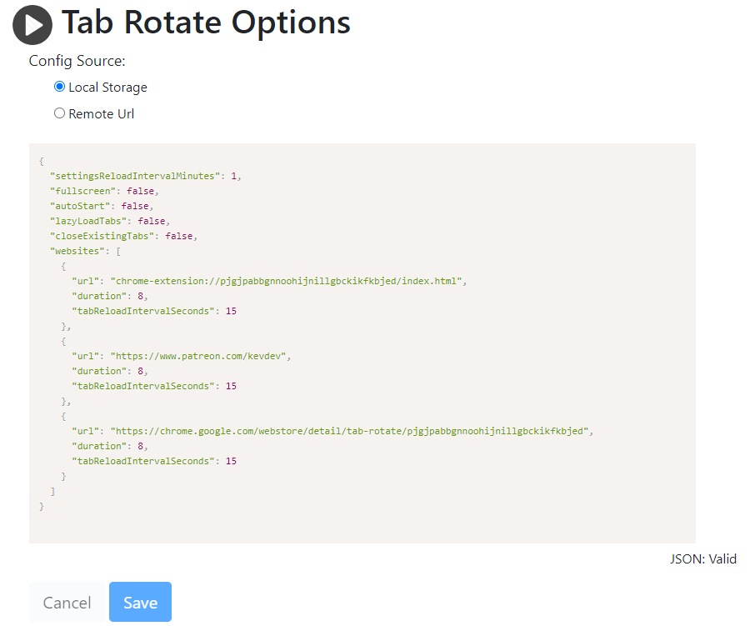Click the "websites": [ line
Image resolution: width=755 pixels, height=626 pixels.
[86, 251]
